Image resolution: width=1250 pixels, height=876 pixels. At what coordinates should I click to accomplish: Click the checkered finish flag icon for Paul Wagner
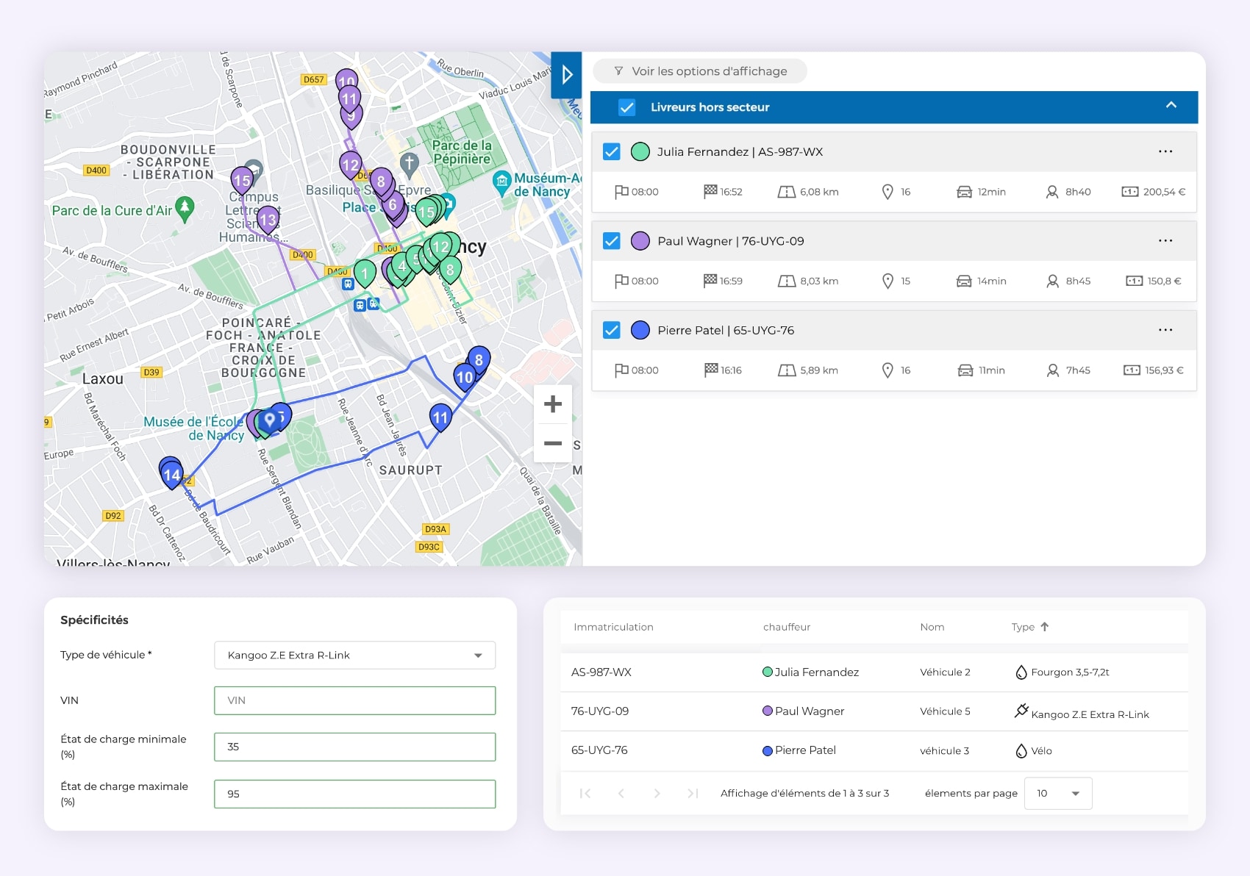710,281
